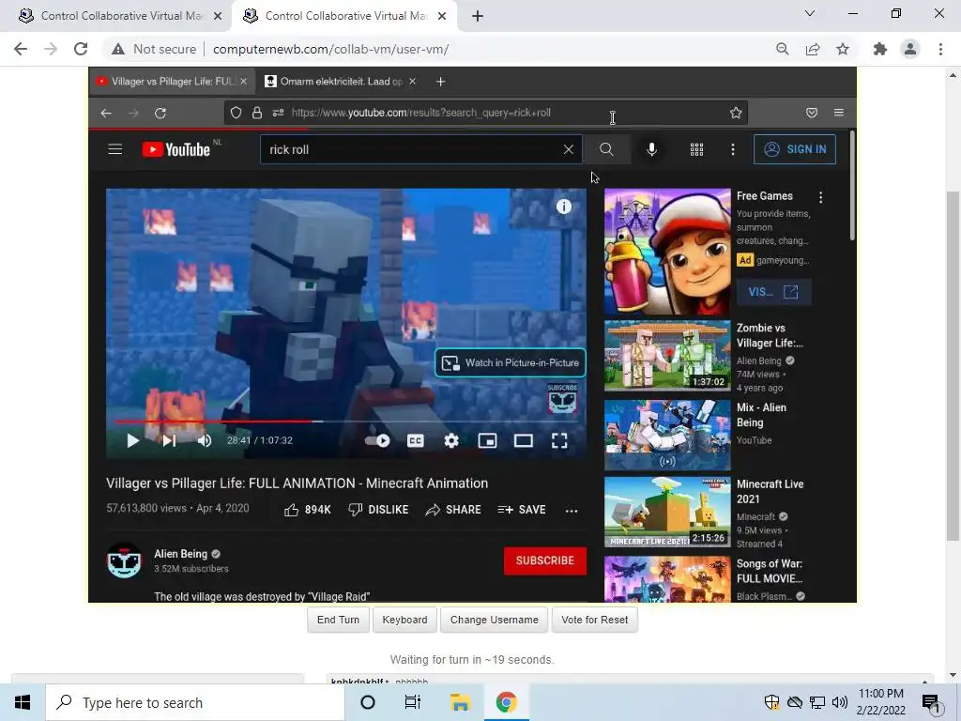
Task: Click Watch in Picture-in-Picture
Action: pos(511,363)
